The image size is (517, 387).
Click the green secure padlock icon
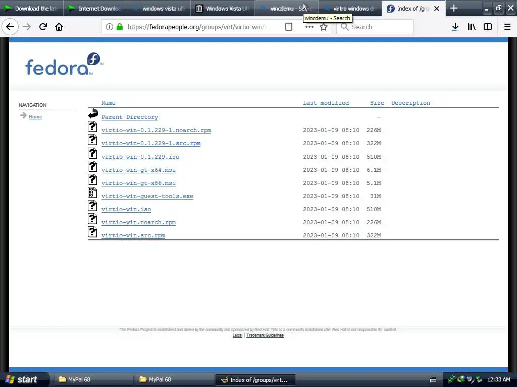pos(120,27)
